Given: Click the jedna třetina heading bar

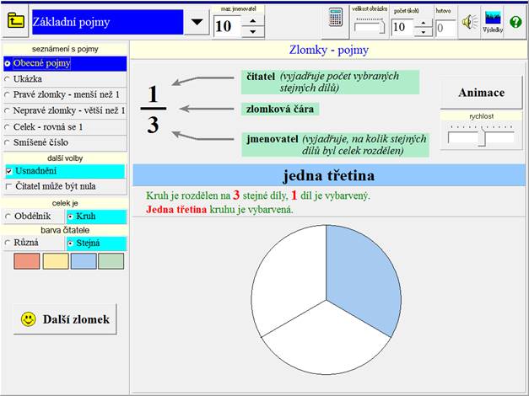Looking at the screenshot, I should pos(329,175).
